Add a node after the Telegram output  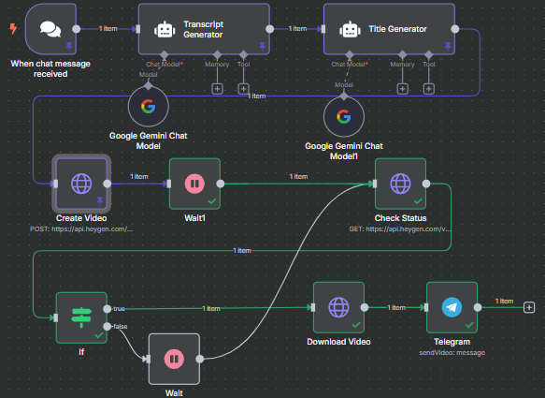pos(529,307)
